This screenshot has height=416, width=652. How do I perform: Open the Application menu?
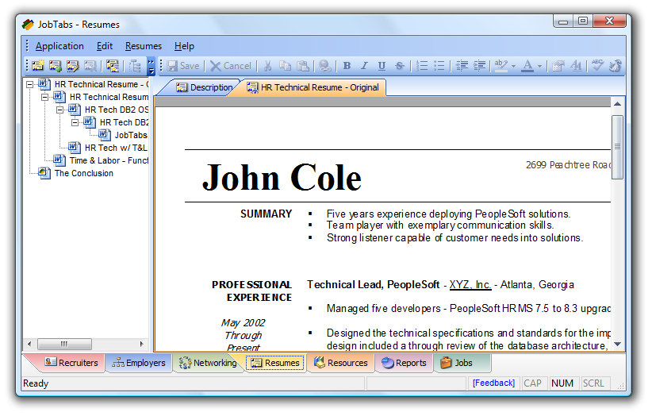(59, 46)
